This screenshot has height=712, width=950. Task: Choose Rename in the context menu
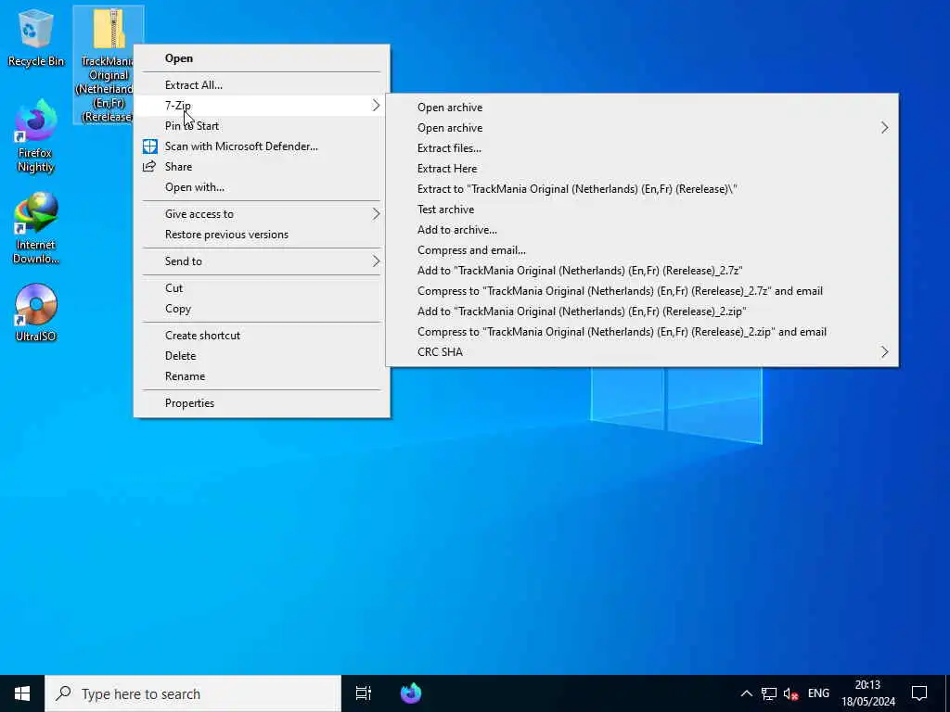(x=262, y=376)
